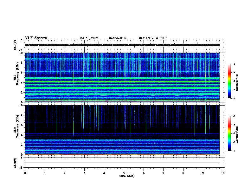Viewport: 251px width, 194px height.
Task: Click time axis tick label "1"
Action: tap(45, 173)
